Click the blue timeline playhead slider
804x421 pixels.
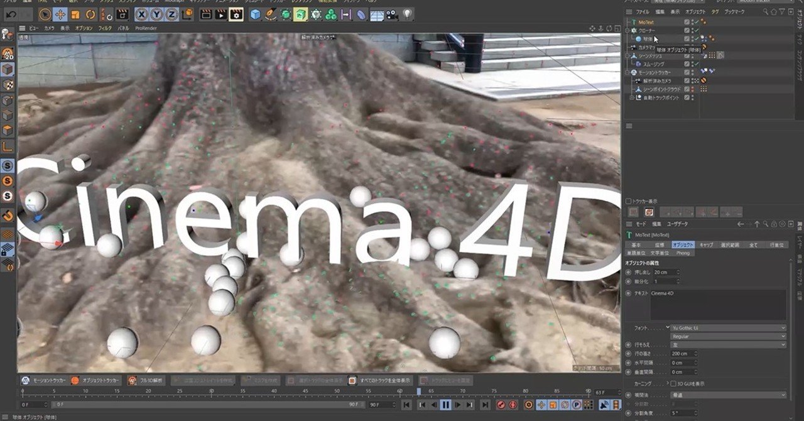tap(418, 391)
